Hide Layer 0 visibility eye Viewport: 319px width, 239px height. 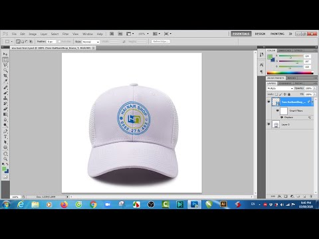(268, 124)
